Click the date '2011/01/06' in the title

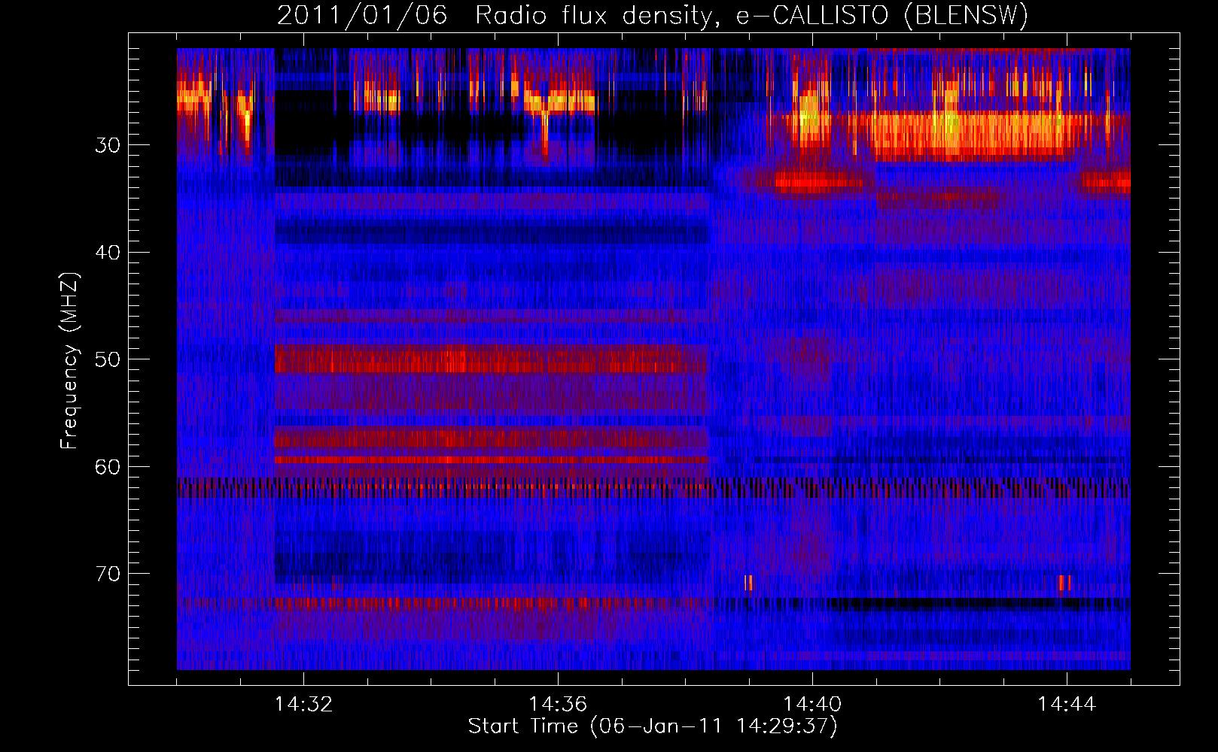361,15
